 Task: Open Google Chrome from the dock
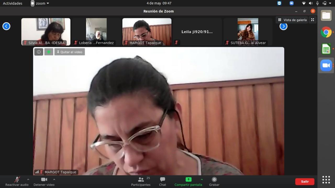(x=326, y=32)
